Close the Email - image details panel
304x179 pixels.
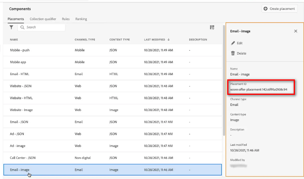click(296, 31)
